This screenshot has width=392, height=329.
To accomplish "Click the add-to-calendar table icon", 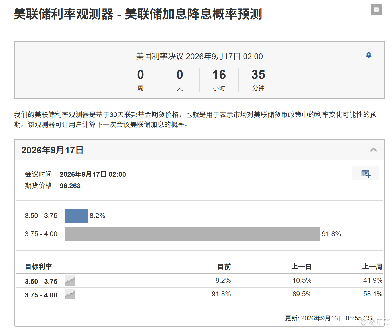I will pyautogui.click(x=366, y=173).
